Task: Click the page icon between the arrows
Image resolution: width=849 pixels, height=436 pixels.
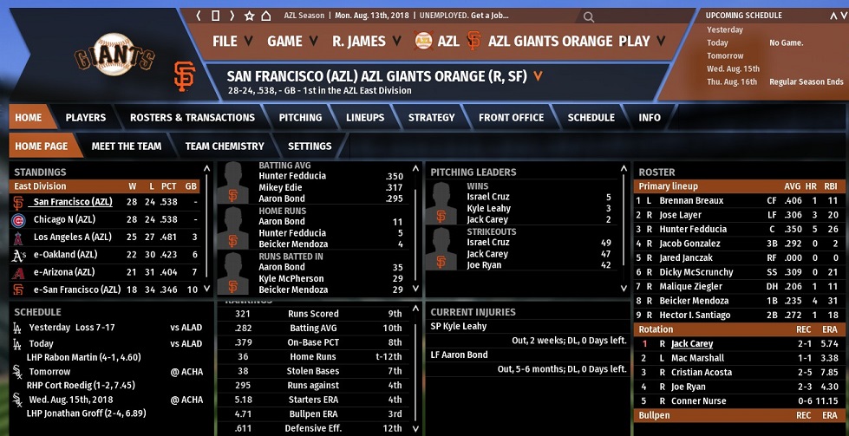Action: (x=215, y=16)
